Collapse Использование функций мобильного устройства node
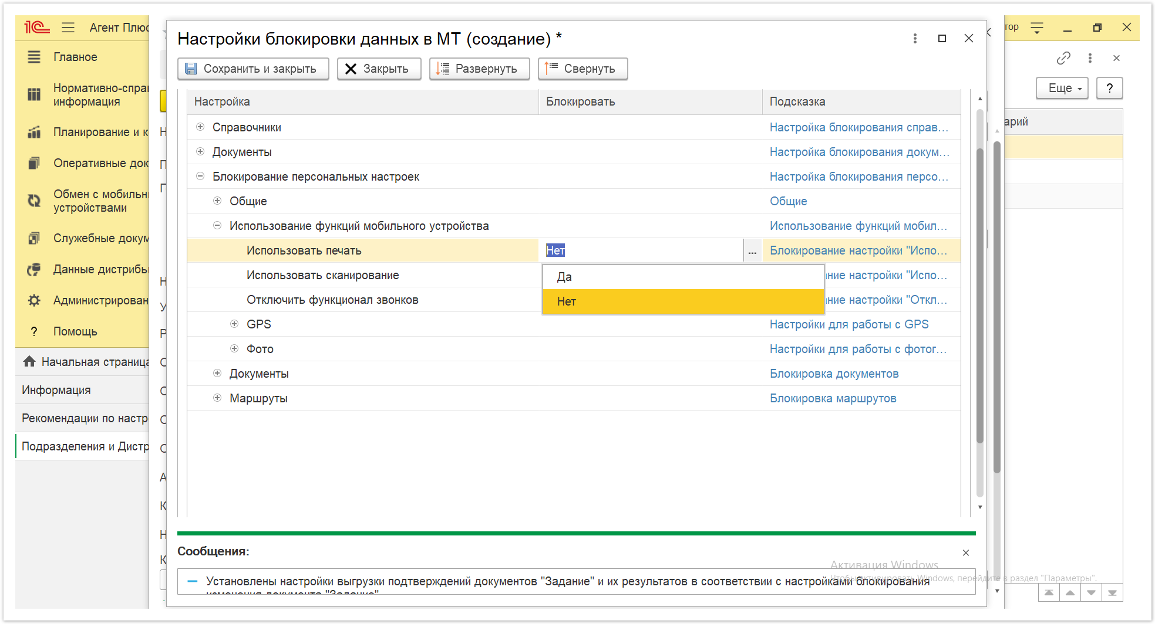 [x=217, y=225]
